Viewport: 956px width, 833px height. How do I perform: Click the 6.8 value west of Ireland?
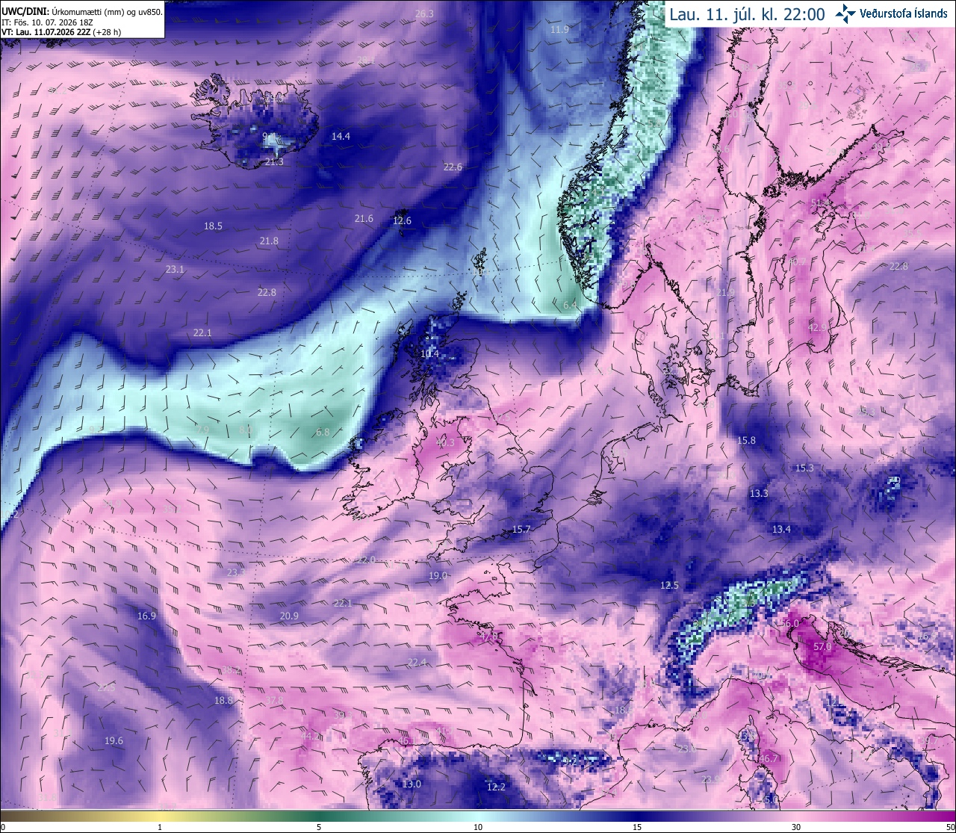coord(323,432)
